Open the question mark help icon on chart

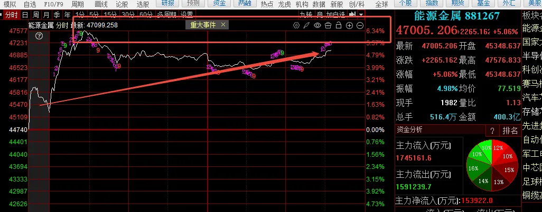(x=39, y=35)
